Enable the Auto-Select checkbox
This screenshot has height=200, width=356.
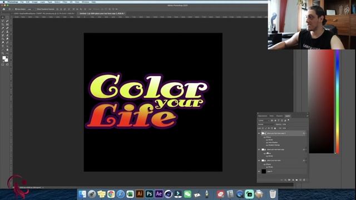tap(16, 9)
